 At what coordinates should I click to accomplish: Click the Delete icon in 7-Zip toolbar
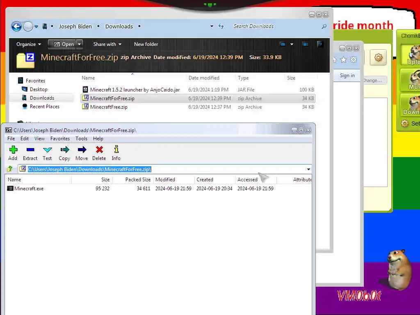(x=99, y=153)
